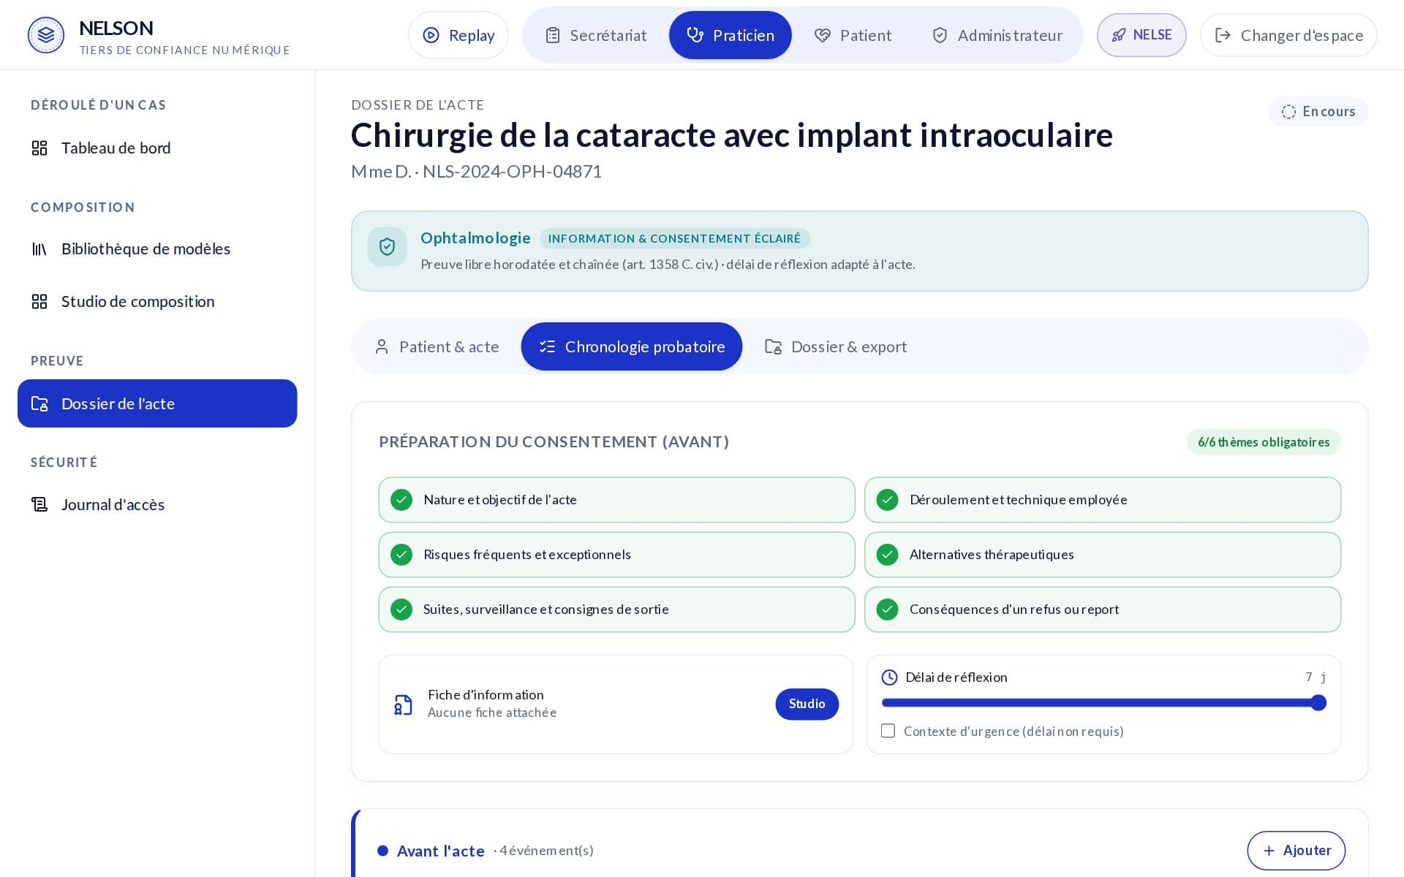Click the Changer d'espace button

(1288, 35)
